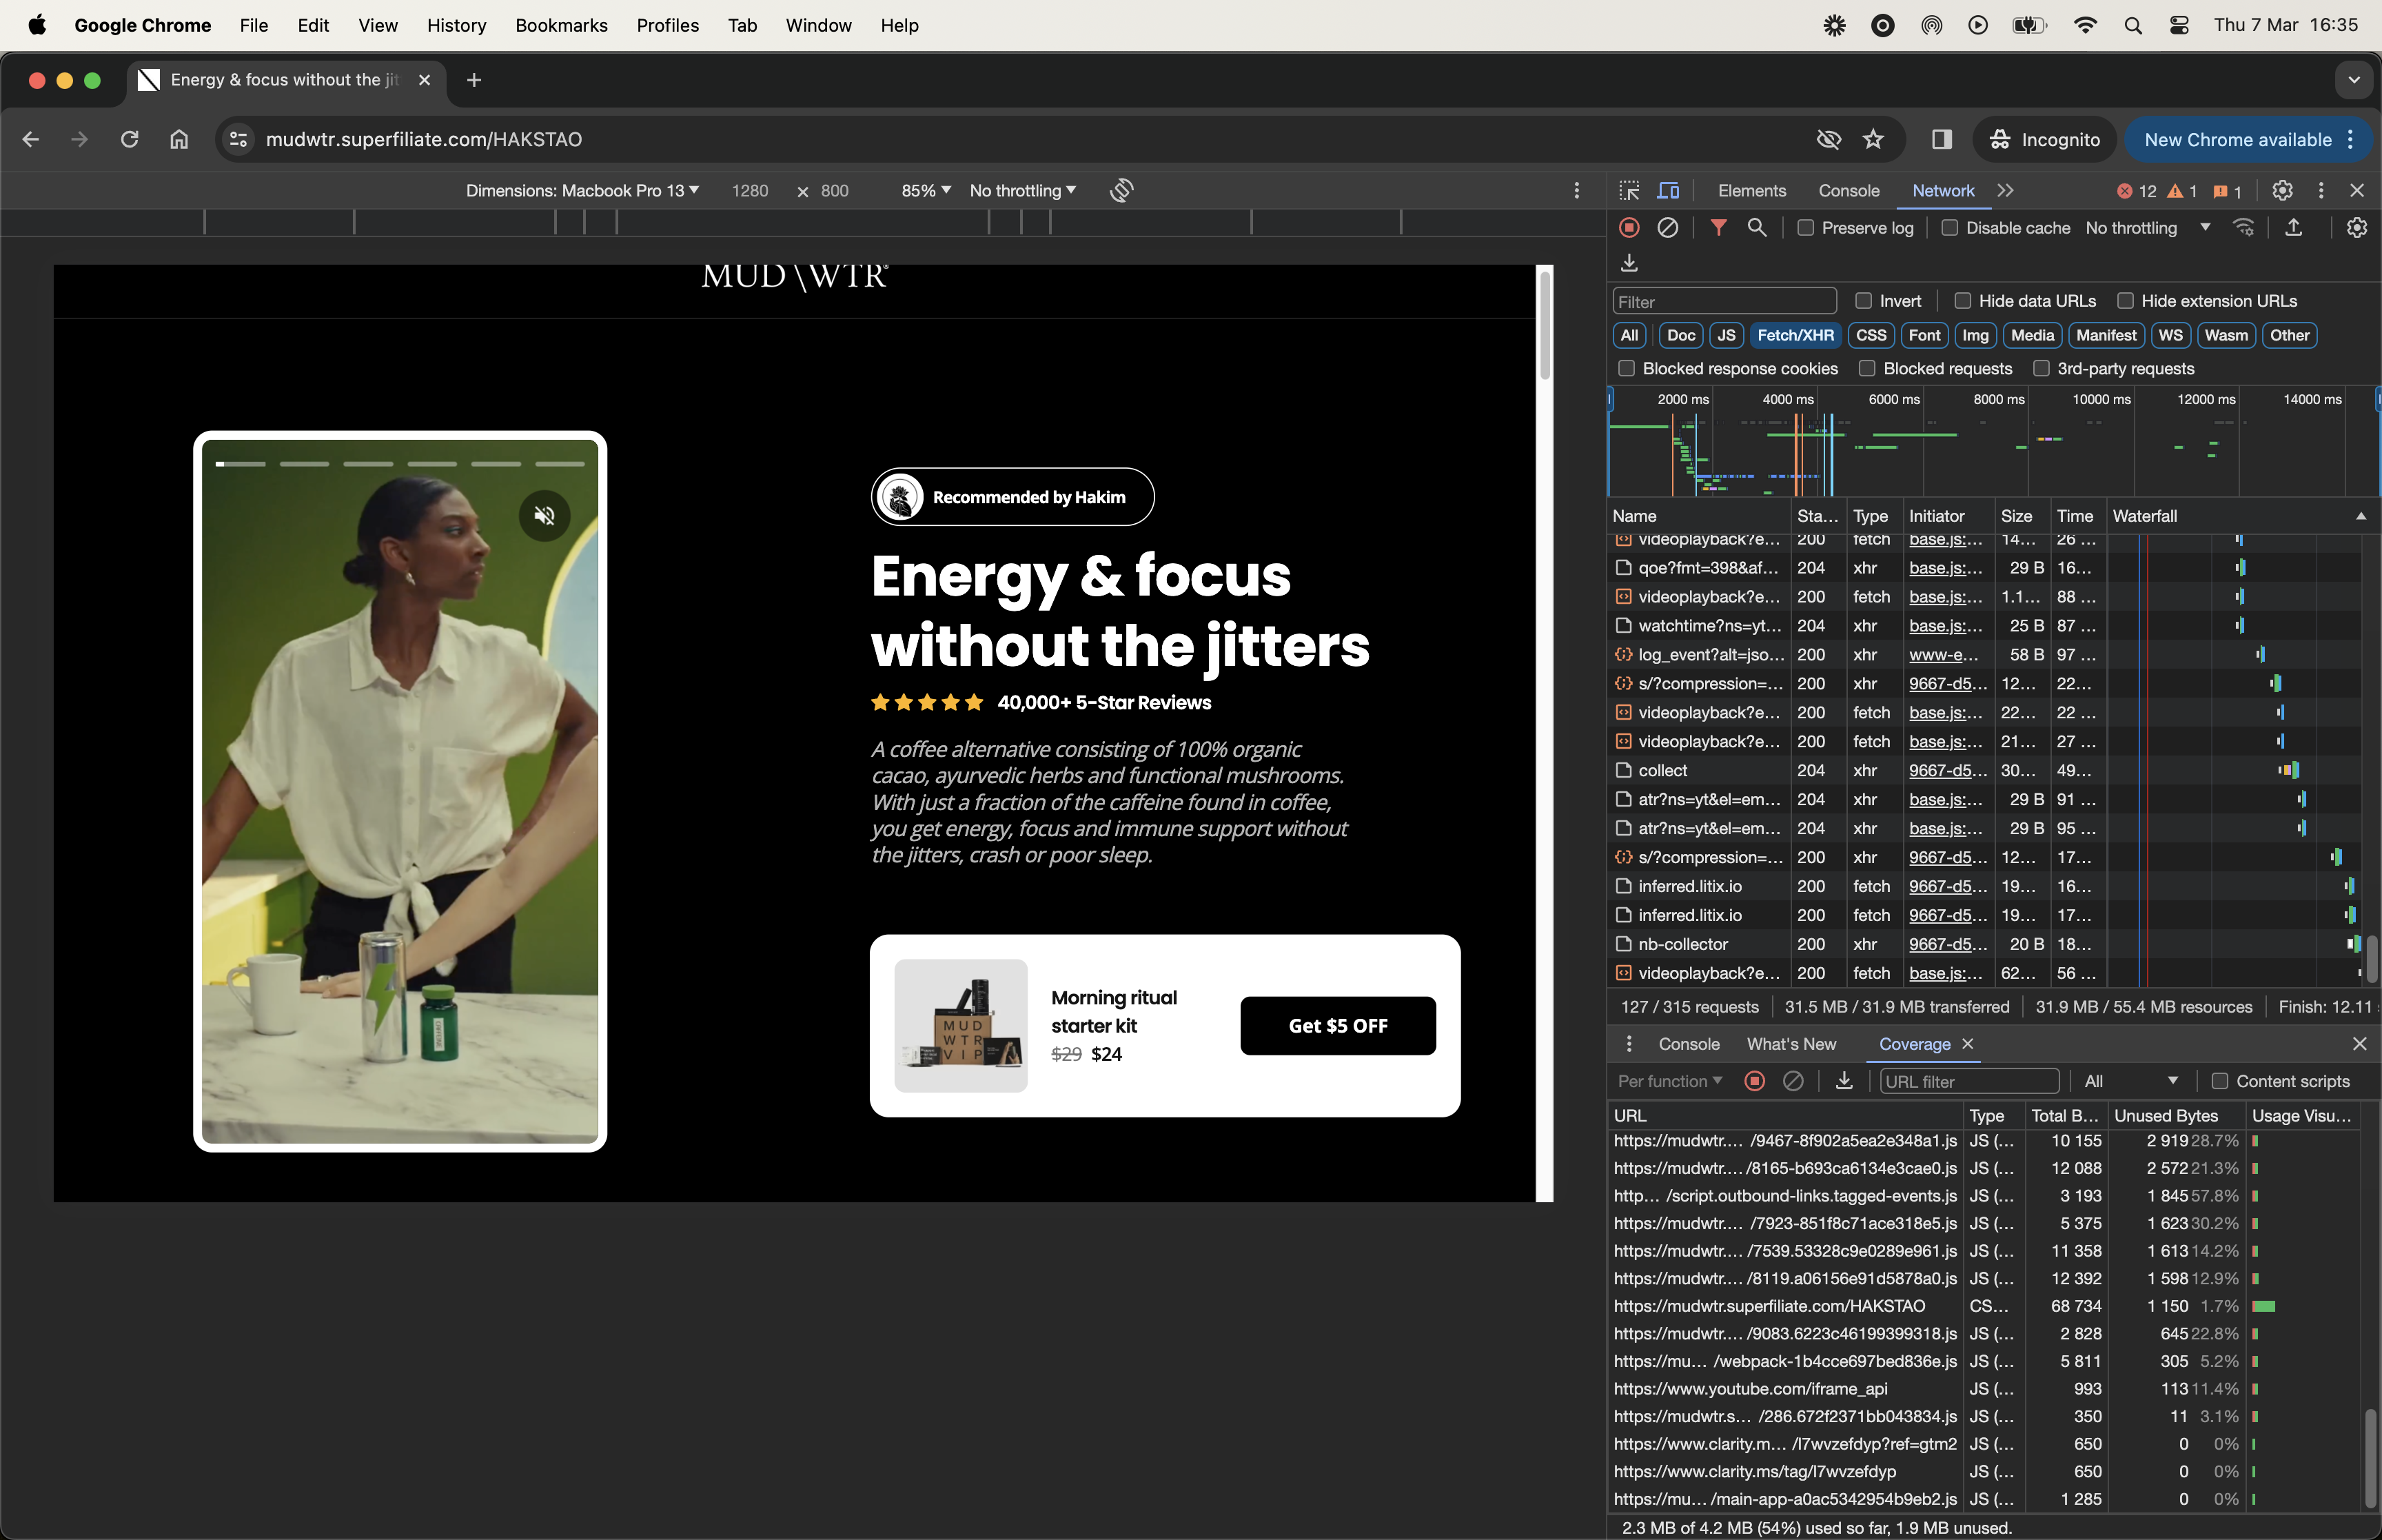Click coverage URL filter field
Viewport: 2382px width, 1540px height.
point(1968,1081)
